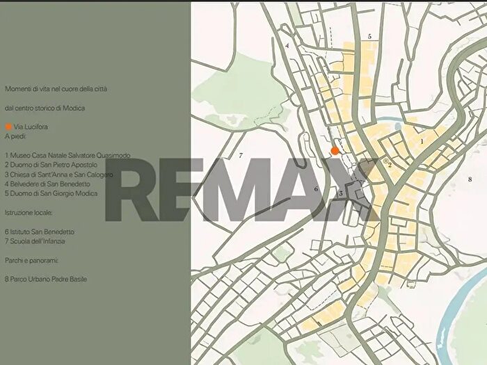The image size is (487, 365).
Task: Click map number 8 at Parco Urbano
Action: 470,179
